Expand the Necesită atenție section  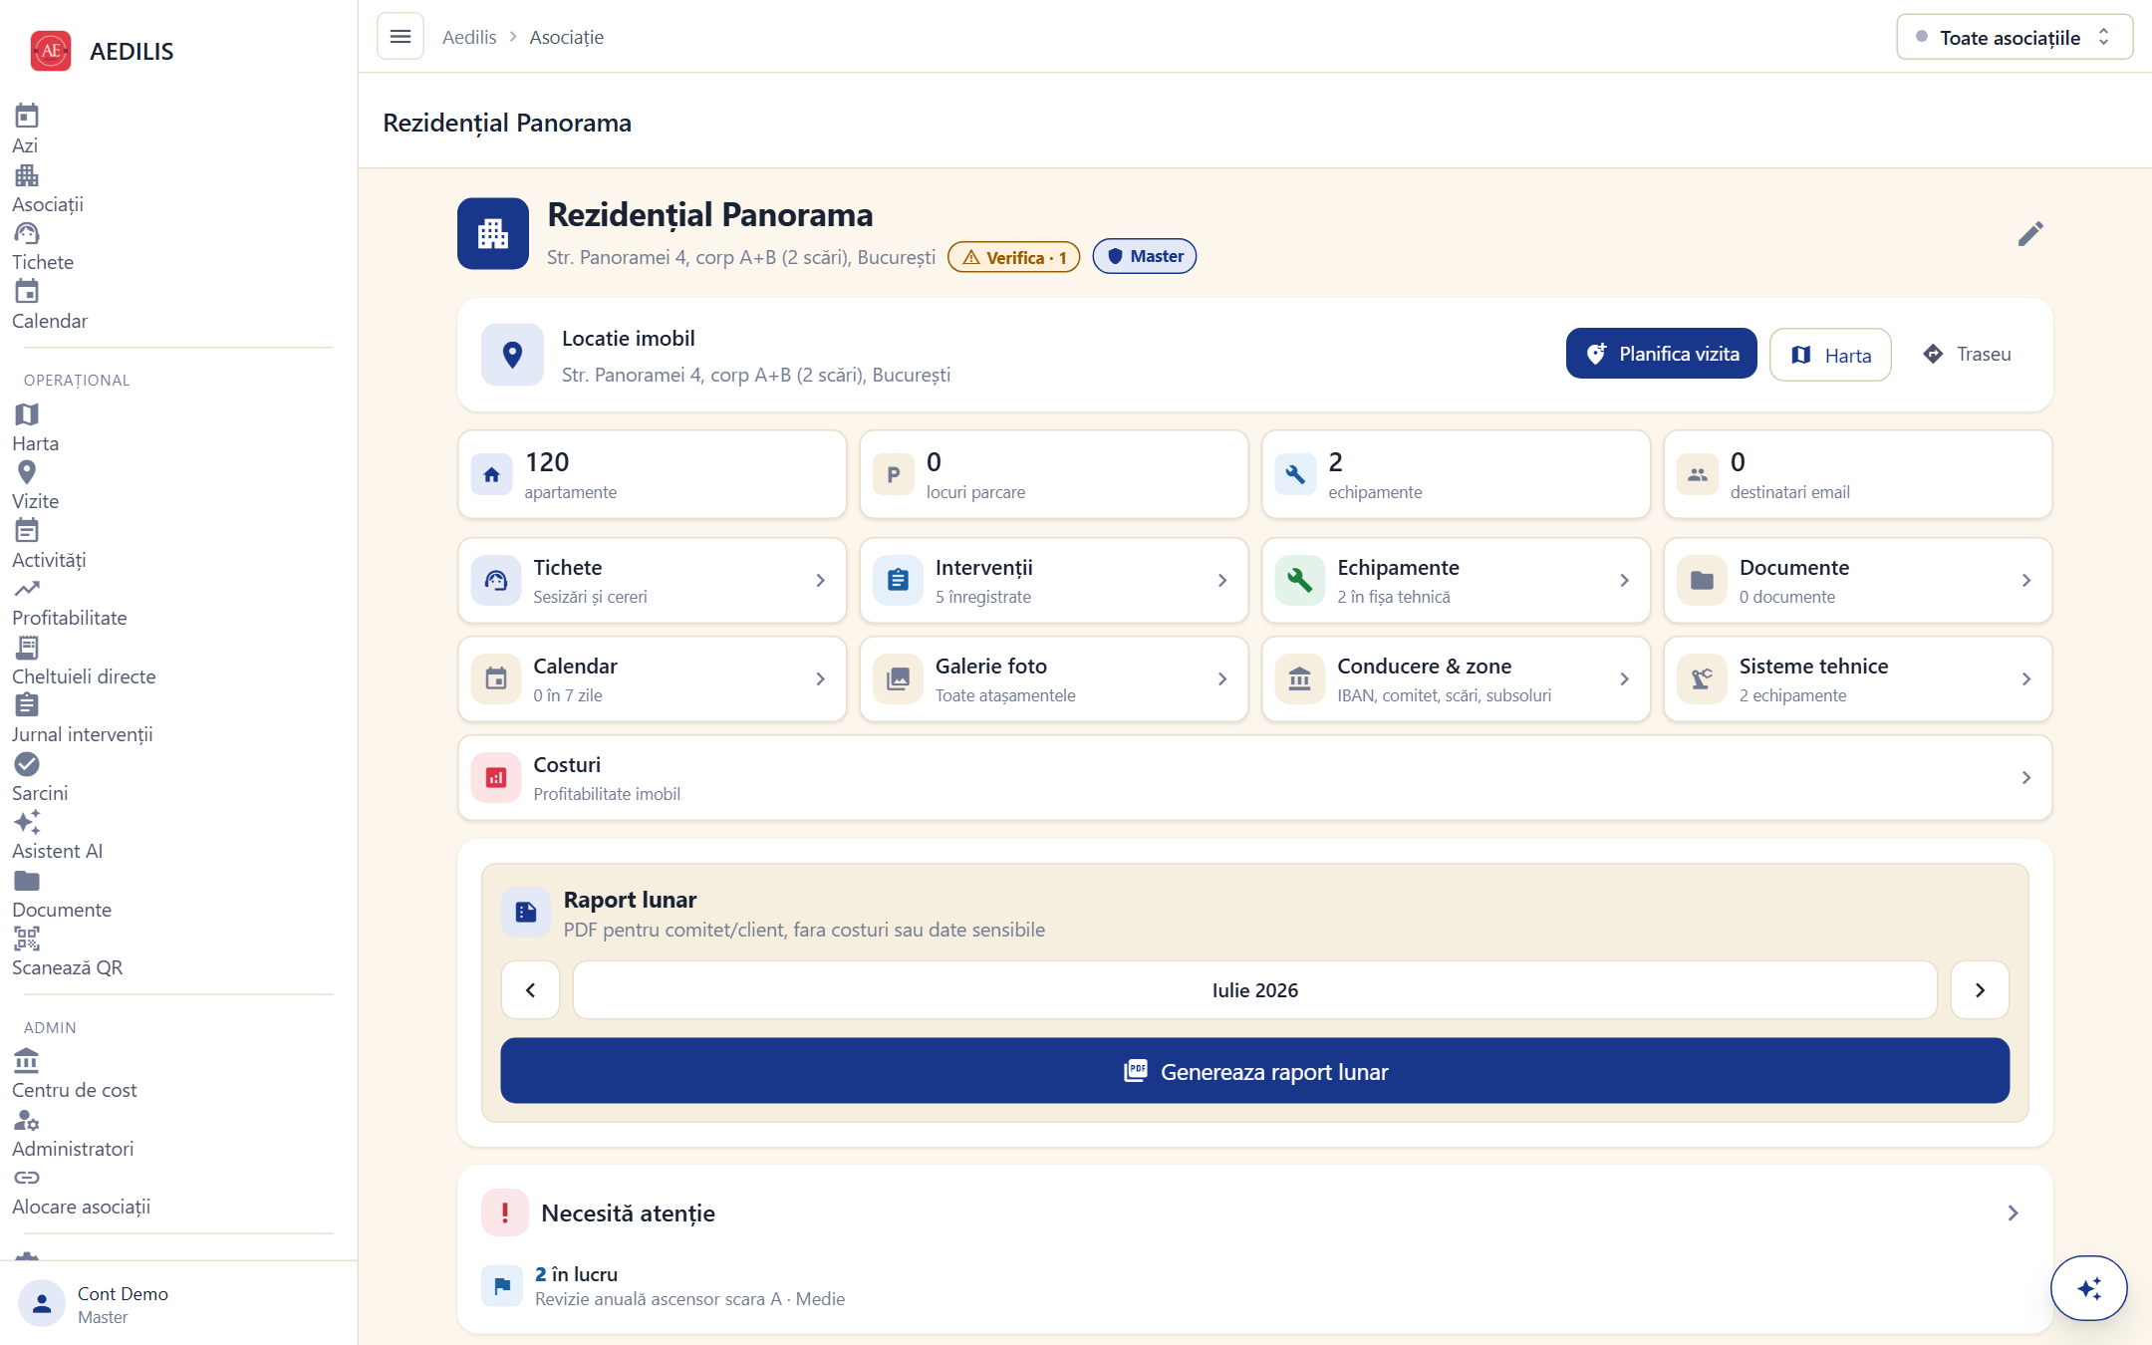pos(1254,1212)
